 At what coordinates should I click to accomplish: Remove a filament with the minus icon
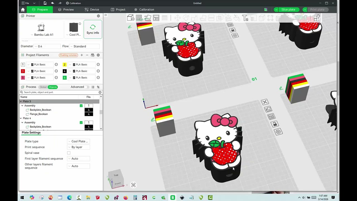(87, 55)
